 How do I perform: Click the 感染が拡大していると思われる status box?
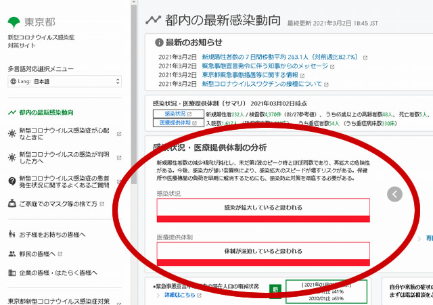click(x=263, y=208)
